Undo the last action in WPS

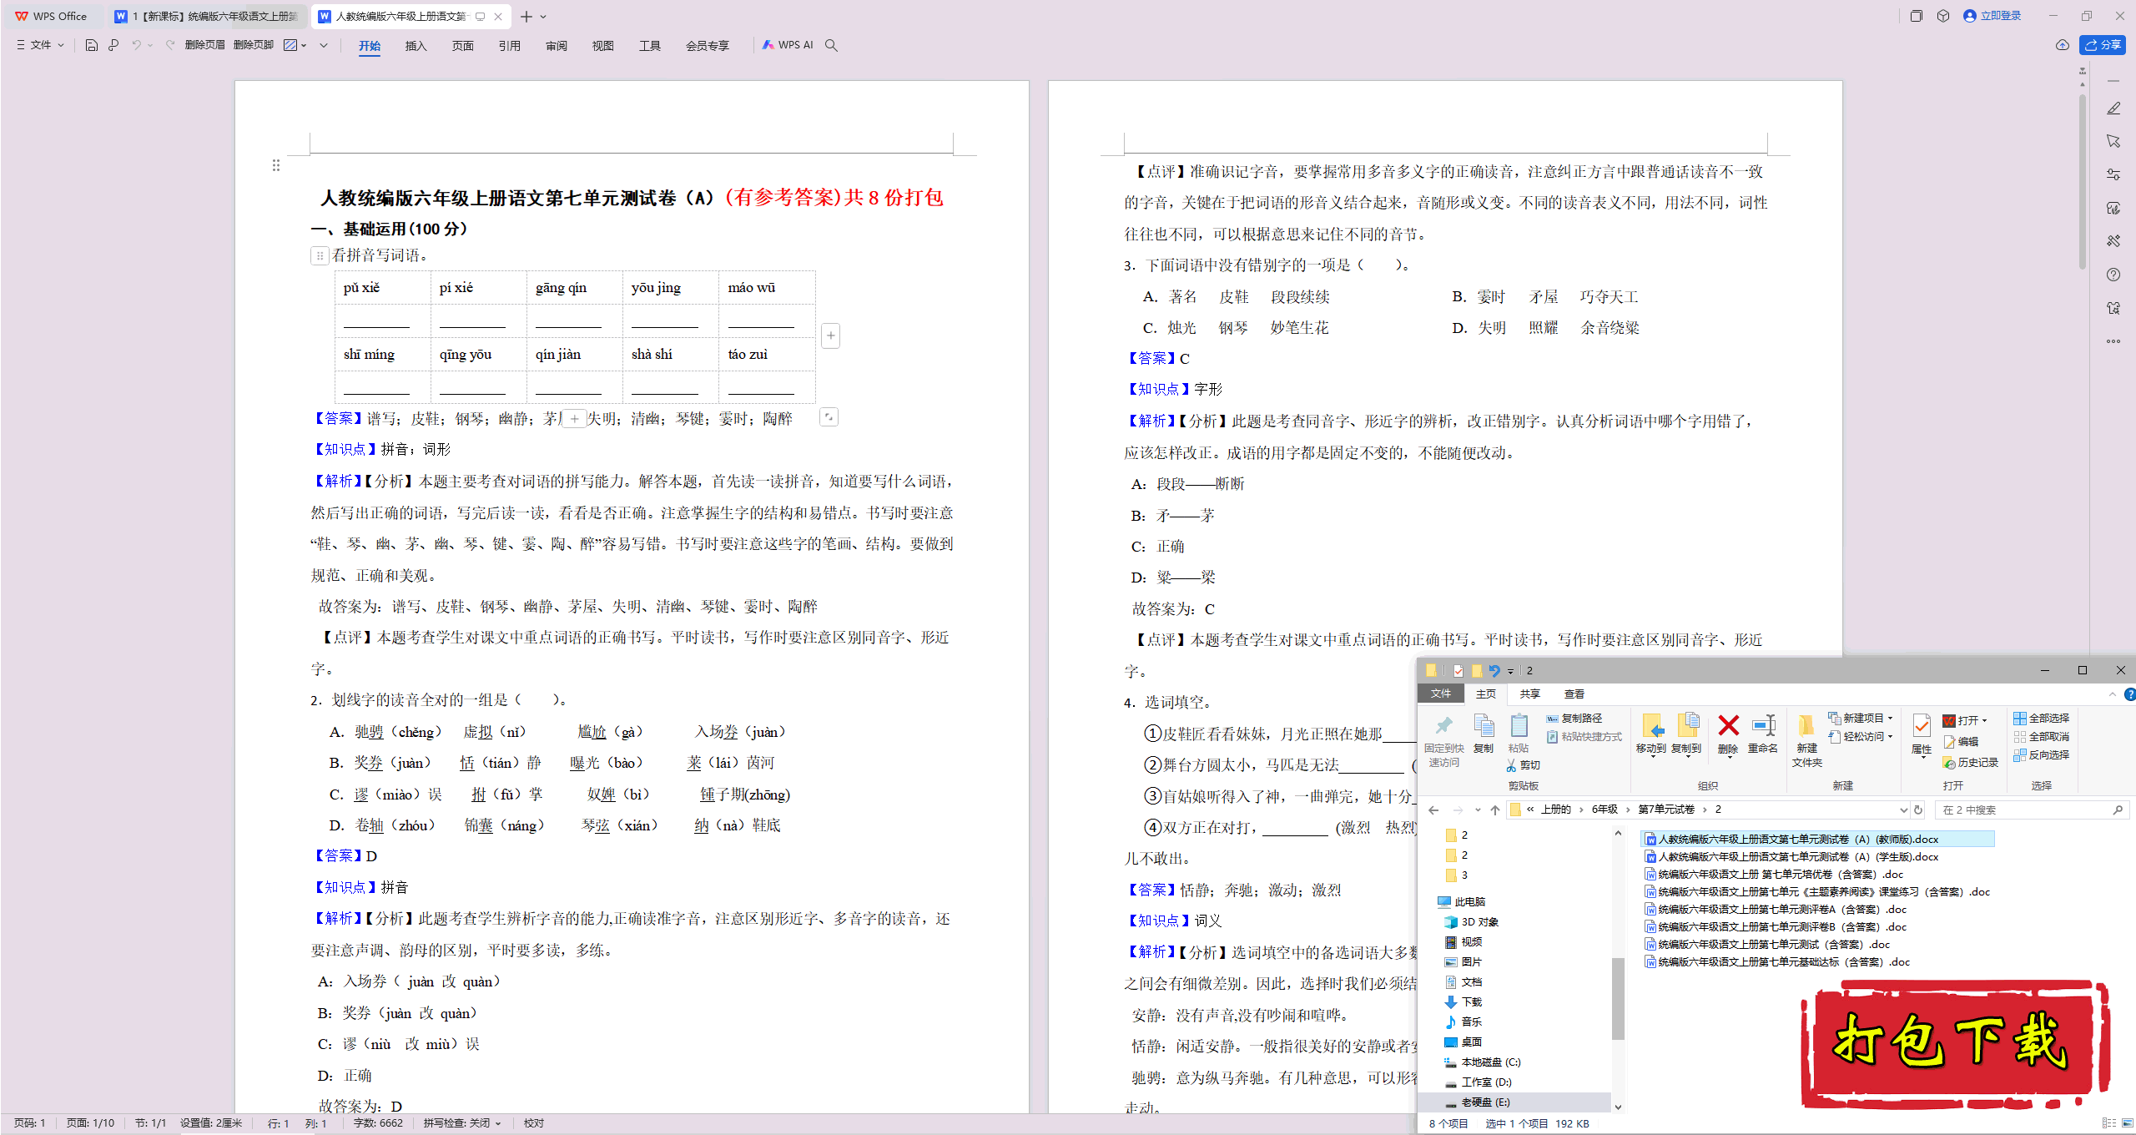pyautogui.click(x=136, y=45)
